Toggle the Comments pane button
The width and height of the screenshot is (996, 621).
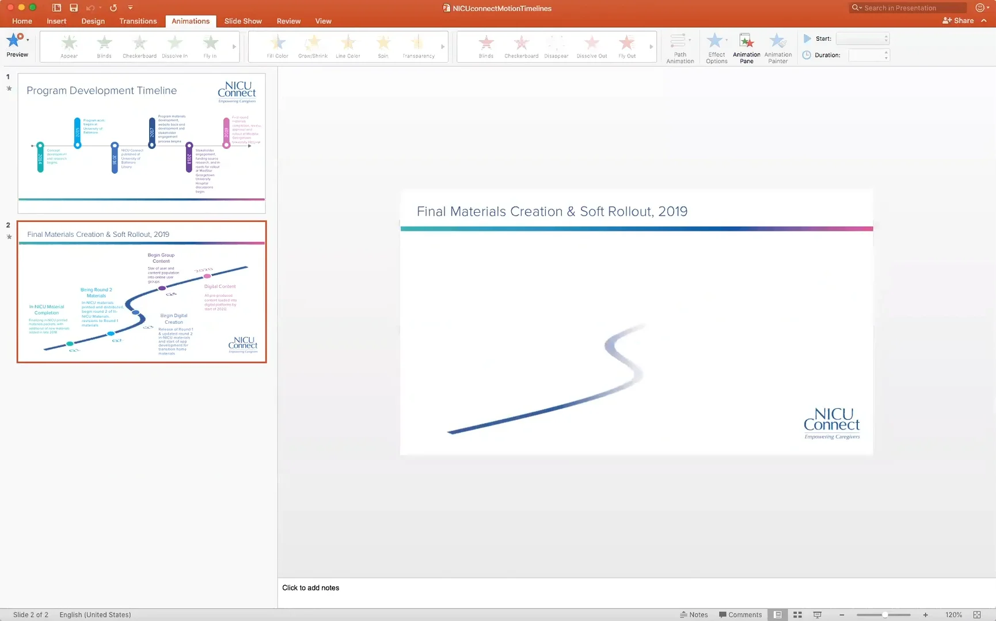pyautogui.click(x=740, y=615)
